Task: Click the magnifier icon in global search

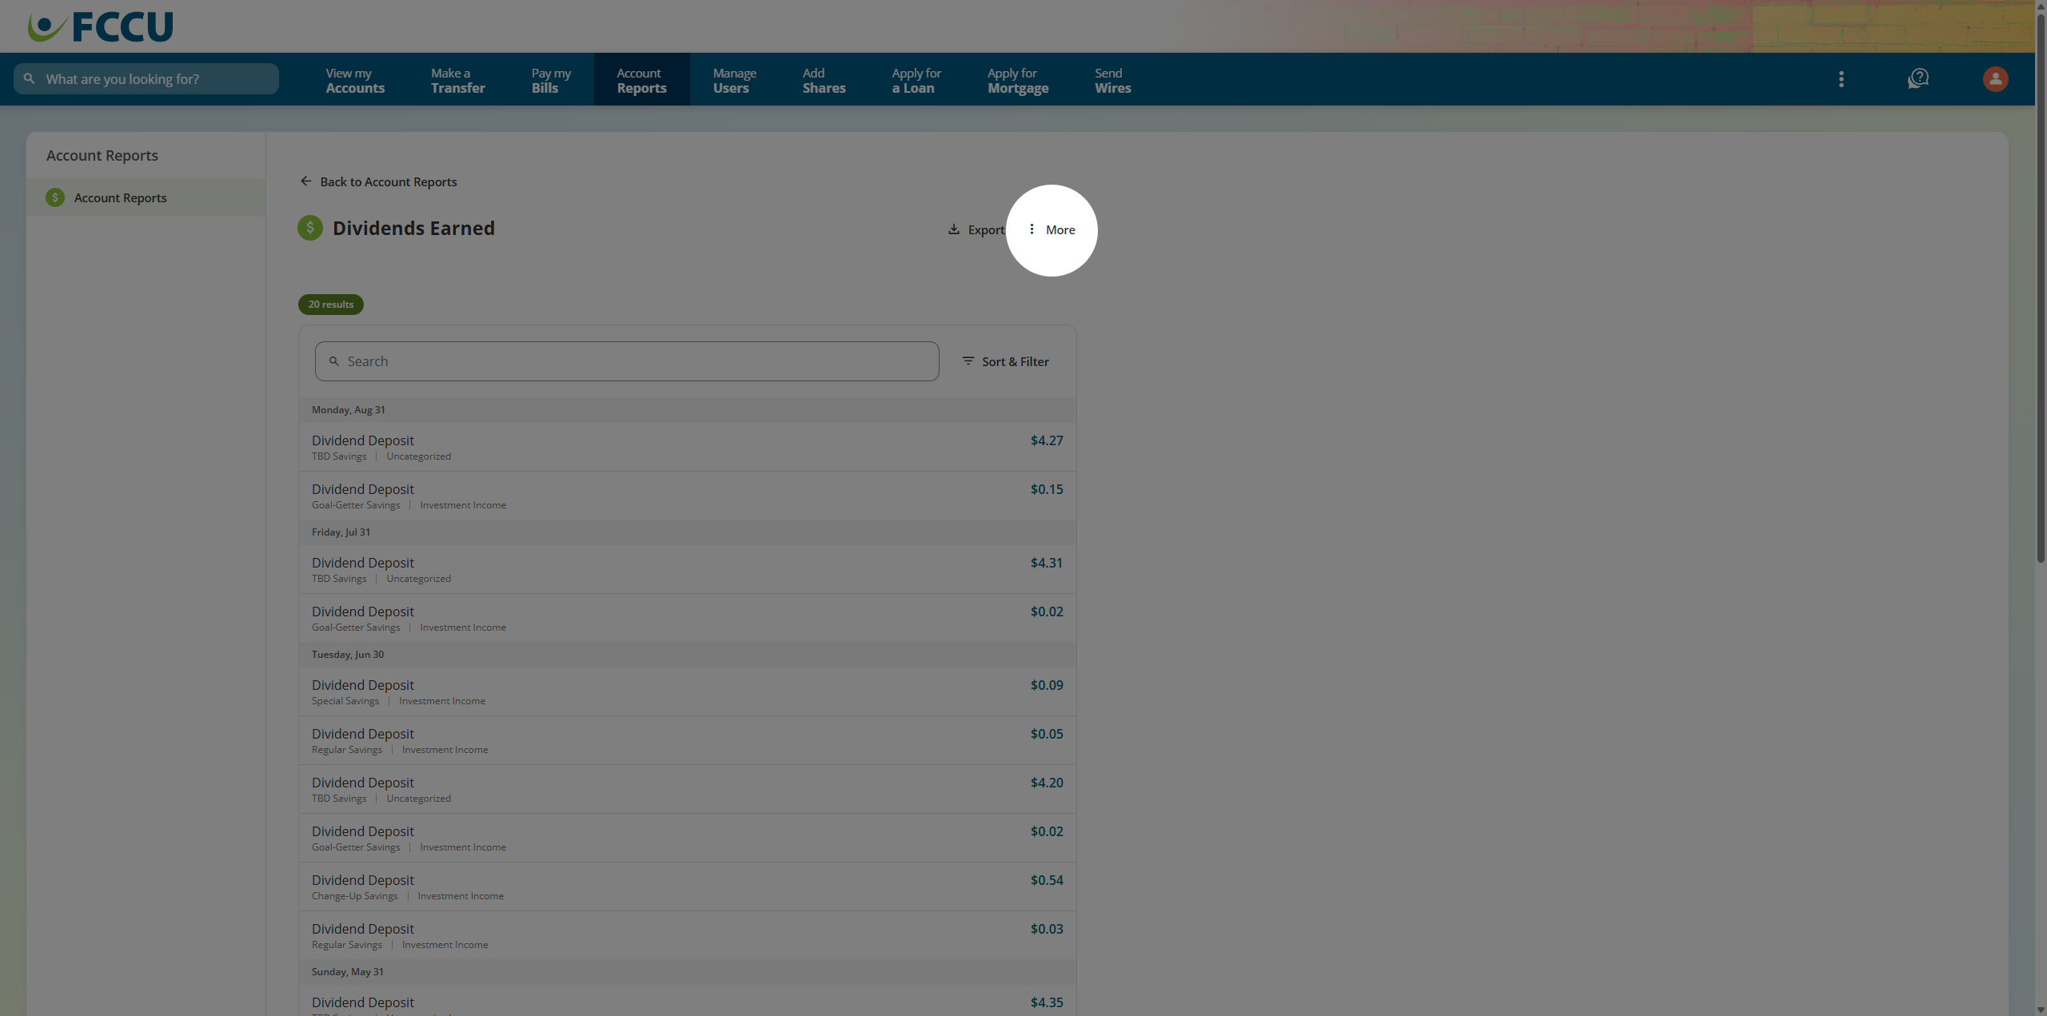Action: (30, 79)
